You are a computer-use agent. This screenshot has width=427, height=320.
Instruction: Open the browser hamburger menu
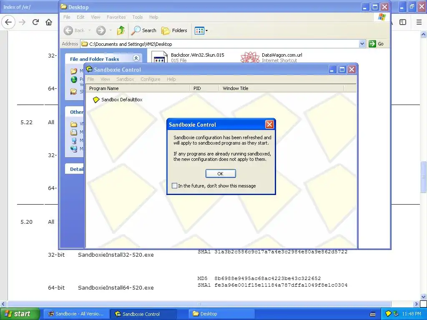pos(419,22)
